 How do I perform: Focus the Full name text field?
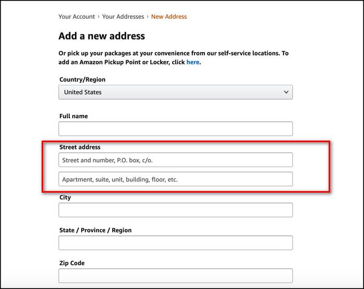[175, 129]
